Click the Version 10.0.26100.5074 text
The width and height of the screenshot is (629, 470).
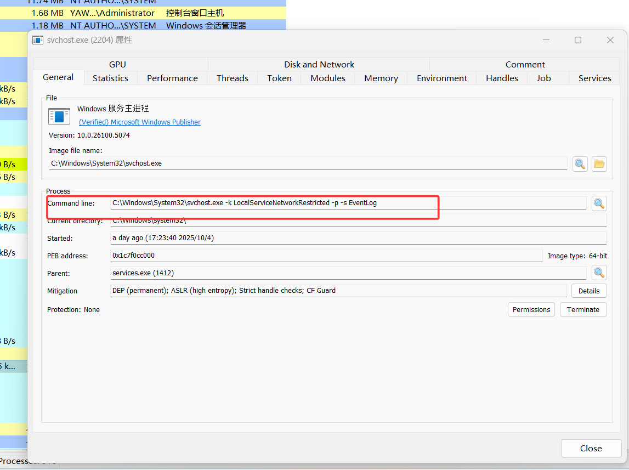click(89, 135)
